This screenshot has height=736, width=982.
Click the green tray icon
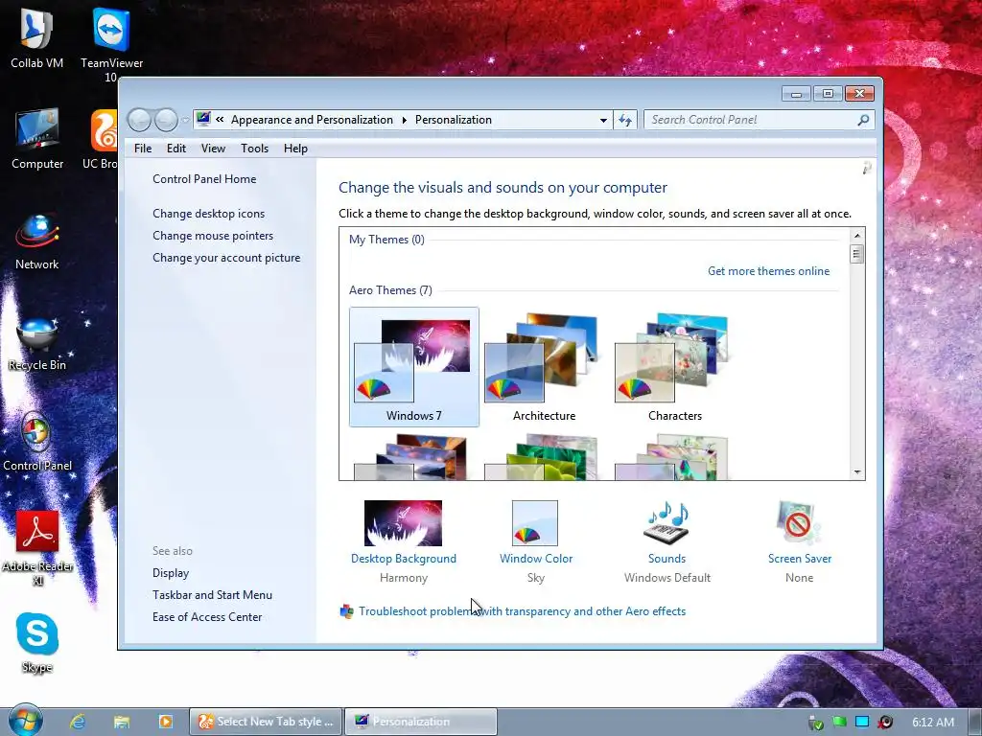point(839,722)
